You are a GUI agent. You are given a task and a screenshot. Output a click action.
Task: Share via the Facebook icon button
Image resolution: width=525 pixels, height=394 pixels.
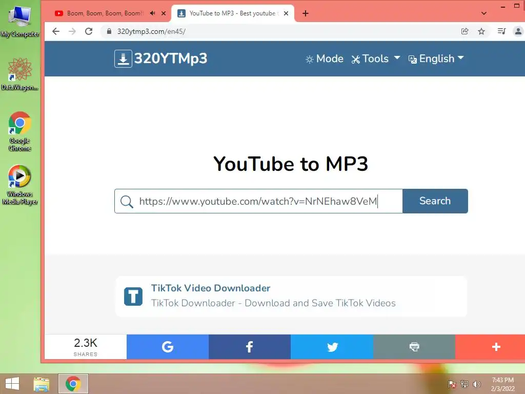coord(250,347)
